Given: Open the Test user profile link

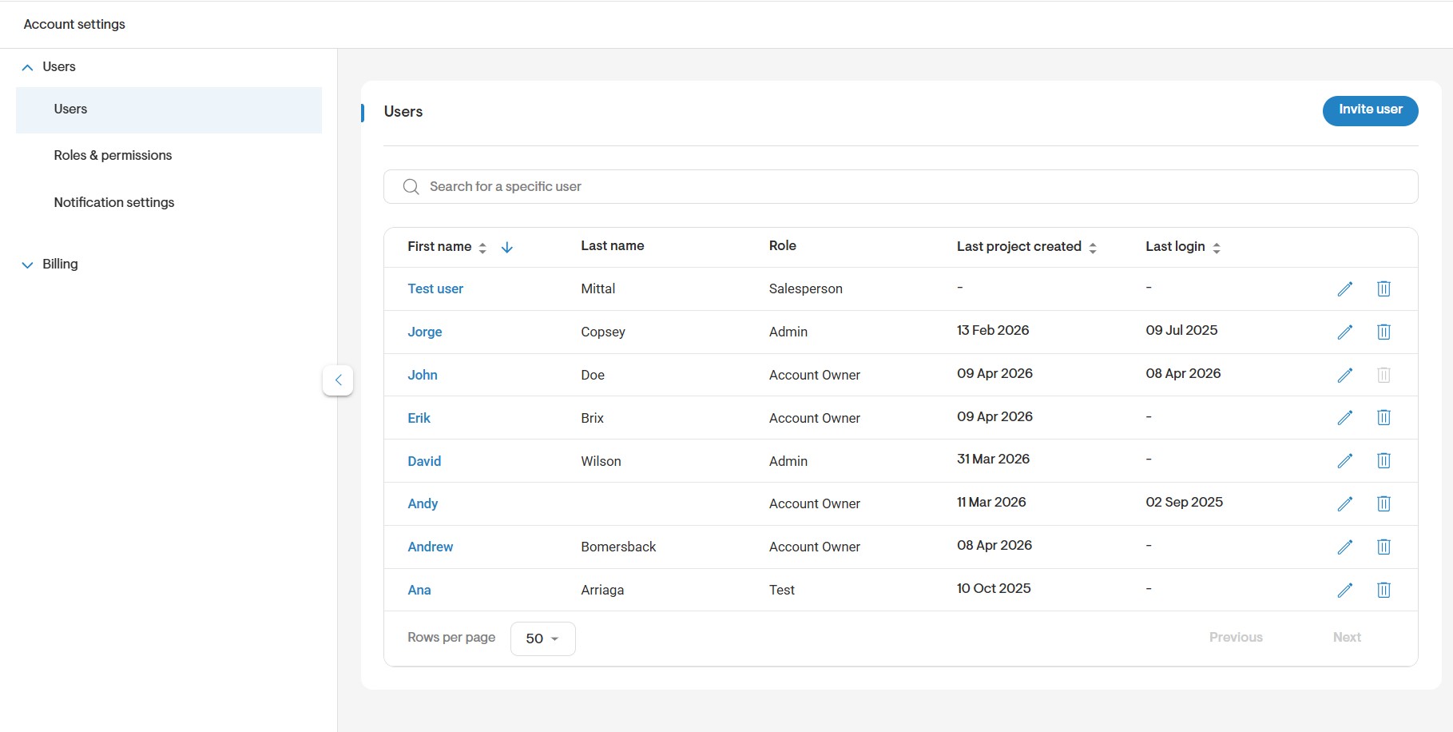Looking at the screenshot, I should (435, 288).
